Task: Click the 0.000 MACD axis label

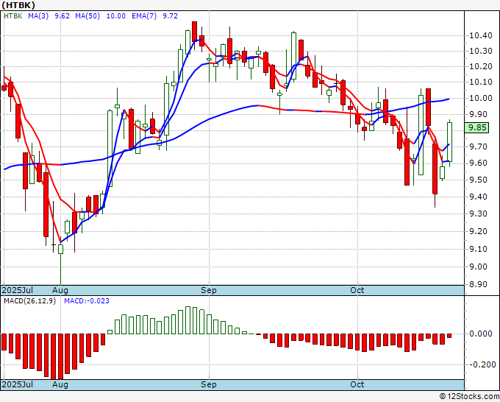Action: click(x=481, y=334)
